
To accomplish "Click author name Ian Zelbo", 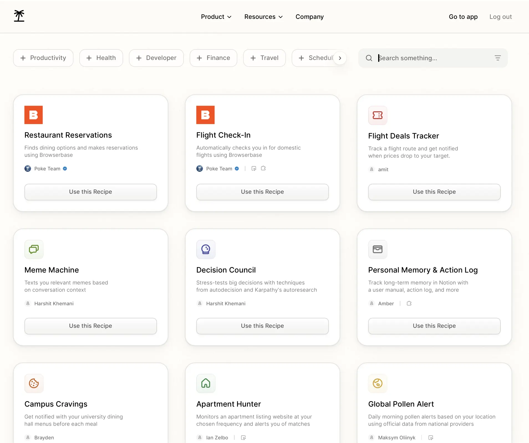I will (x=217, y=438).
